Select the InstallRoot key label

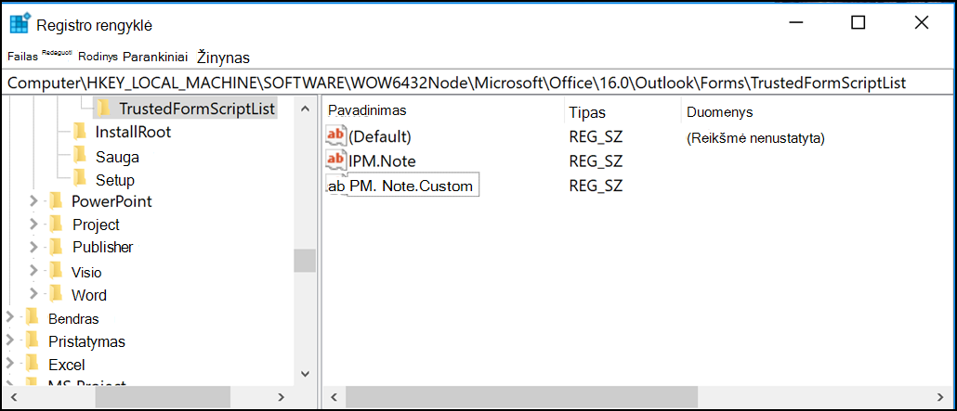(133, 132)
